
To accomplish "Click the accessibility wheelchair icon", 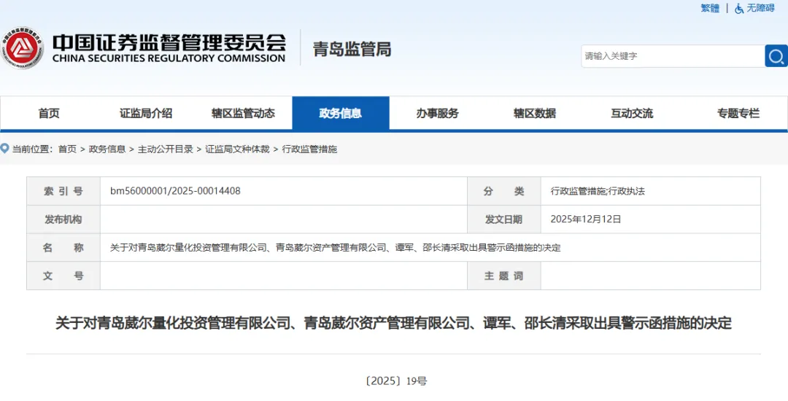I will (739, 8).
